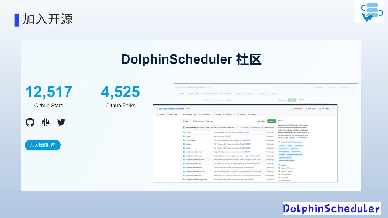Open 38 tags link in front window

209,121
